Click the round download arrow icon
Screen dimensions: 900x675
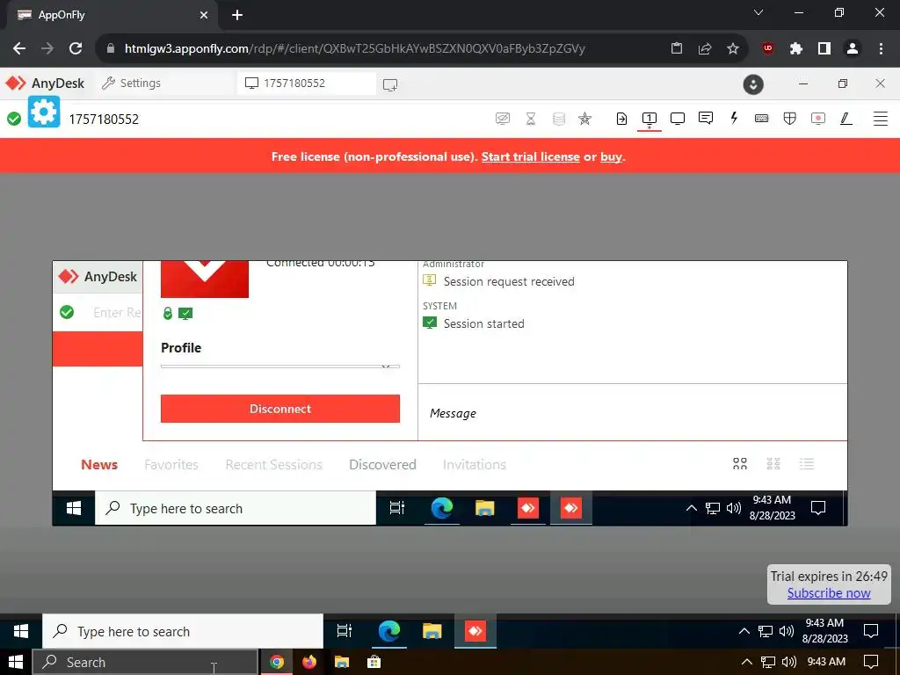click(753, 84)
